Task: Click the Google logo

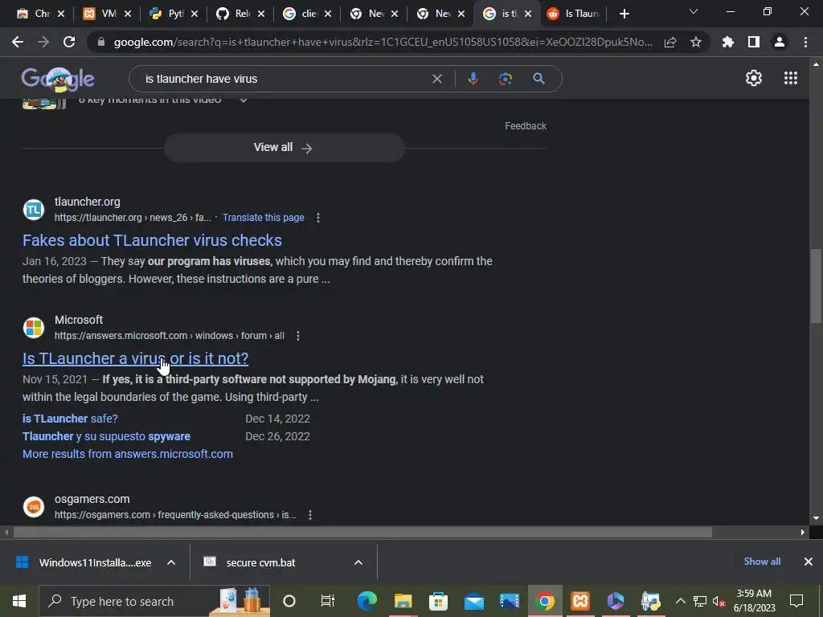Action: pyautogui.click(x=58, y=80)
